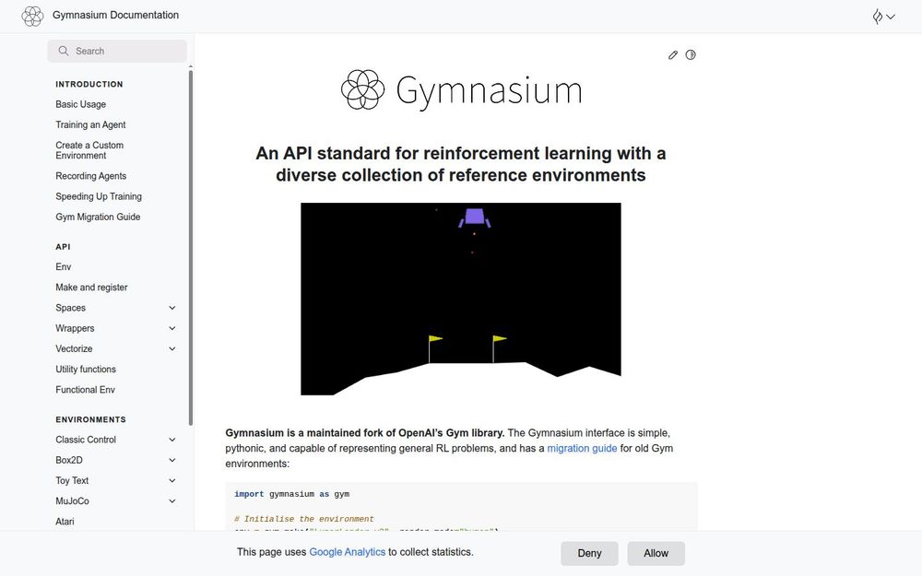The height and width of the screenshot is (576, 922).
Task: Allow analytics statistics collection
Action: click(656, 553)
